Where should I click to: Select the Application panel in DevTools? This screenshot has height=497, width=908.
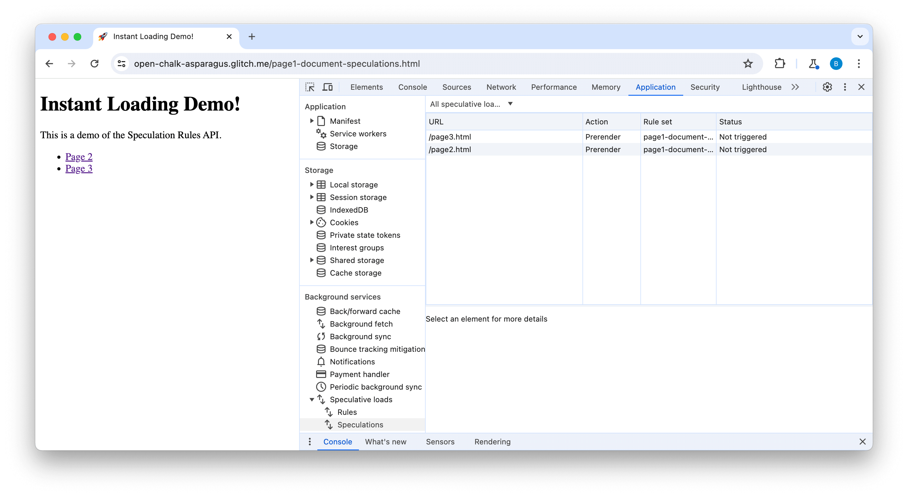(655, 87)
